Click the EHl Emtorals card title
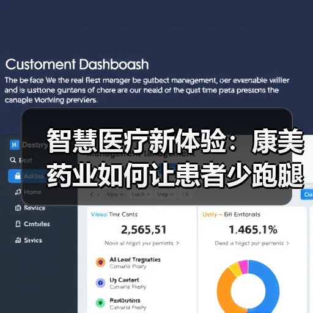This screenshot has width=313, height=313. pos(242,215)
